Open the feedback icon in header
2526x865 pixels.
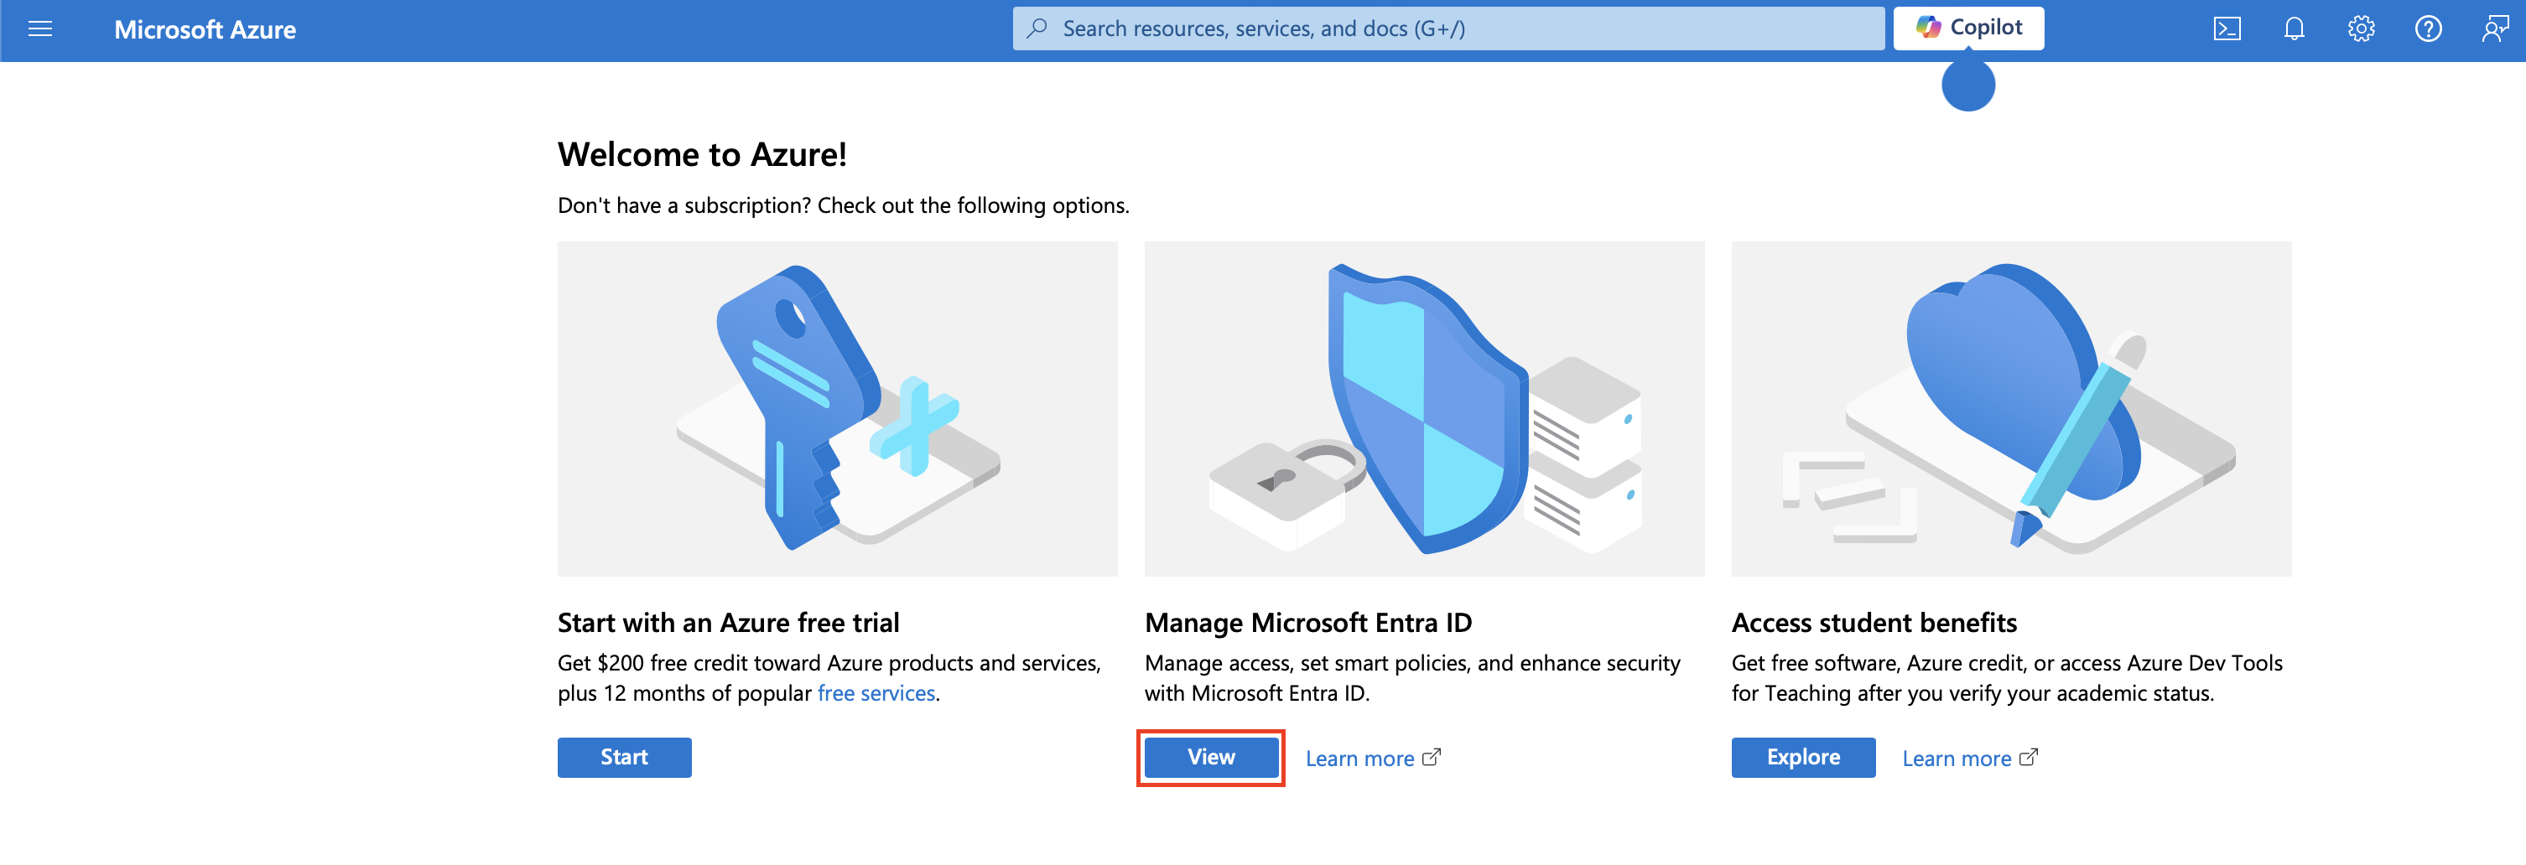2493,29
